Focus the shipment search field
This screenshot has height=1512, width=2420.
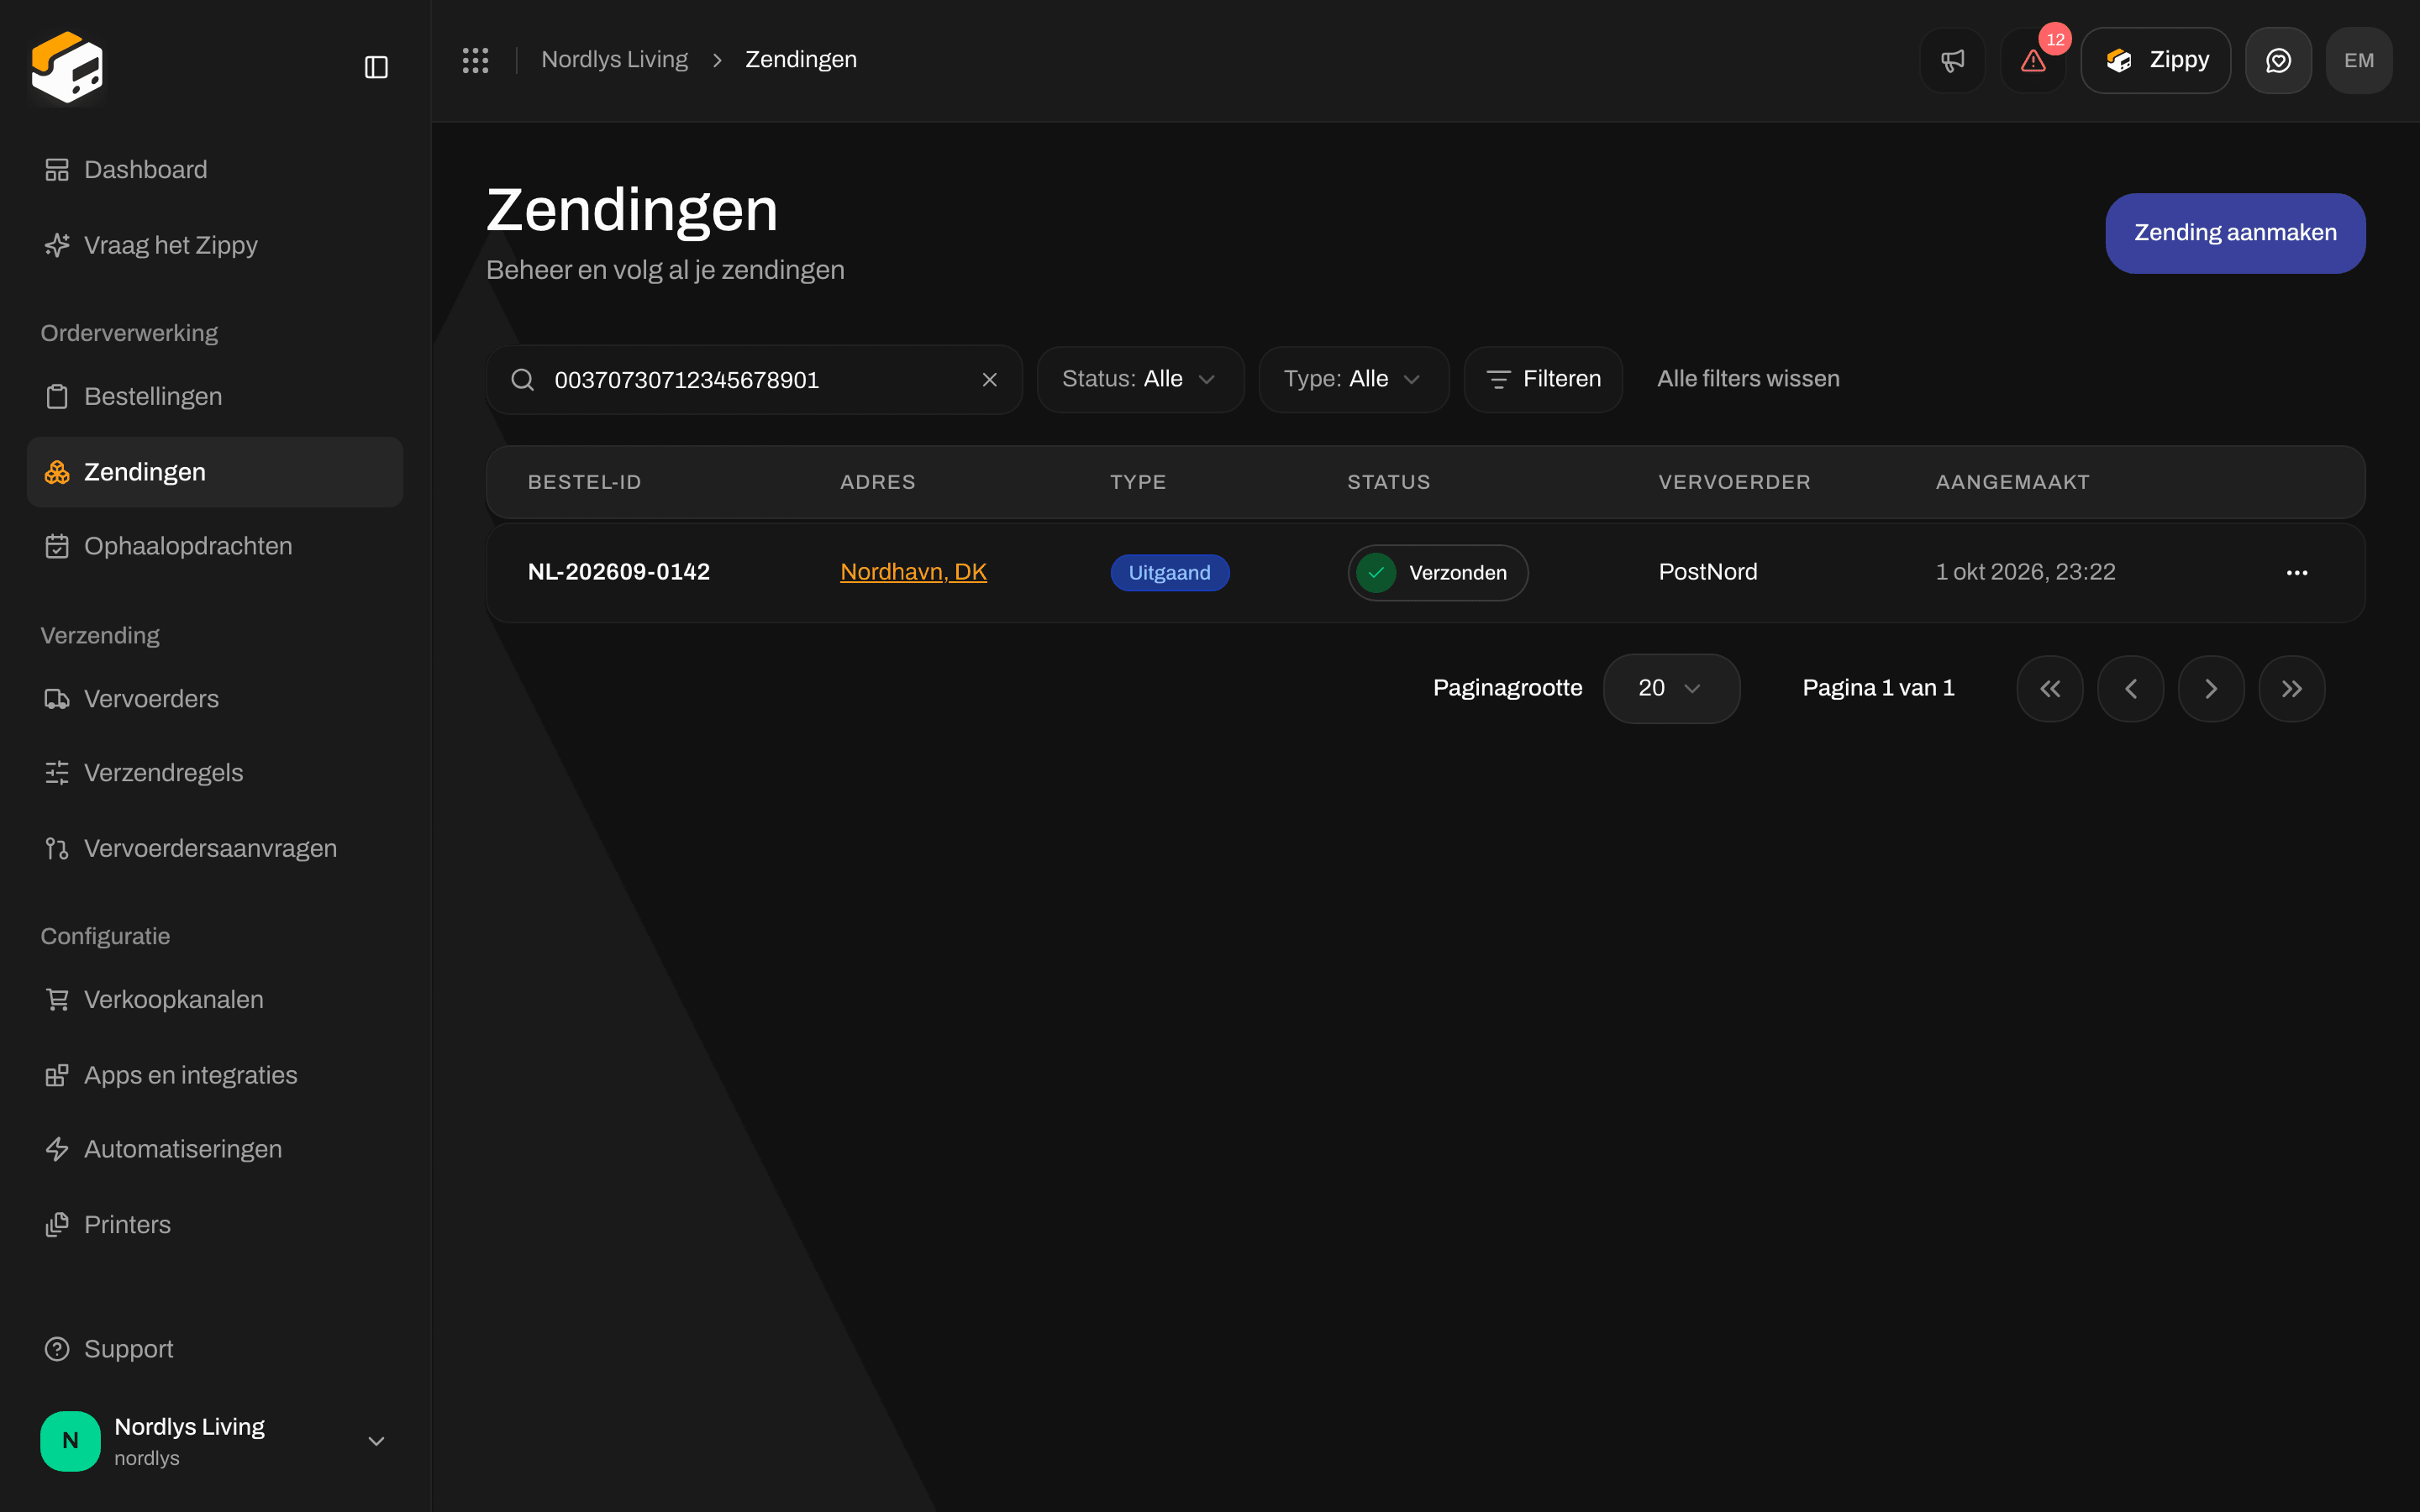tap(755, 380)
